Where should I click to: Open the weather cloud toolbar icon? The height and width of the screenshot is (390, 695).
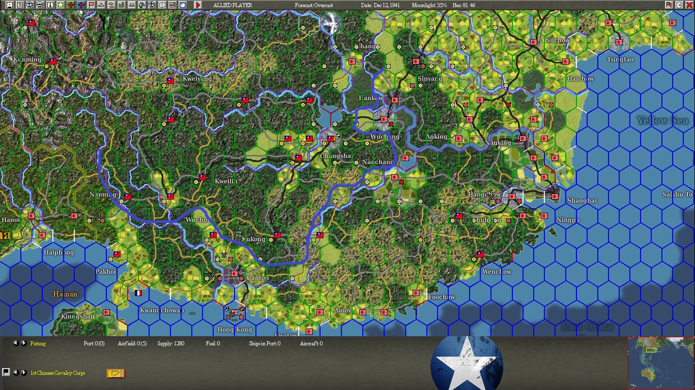(x=182, y=5)
